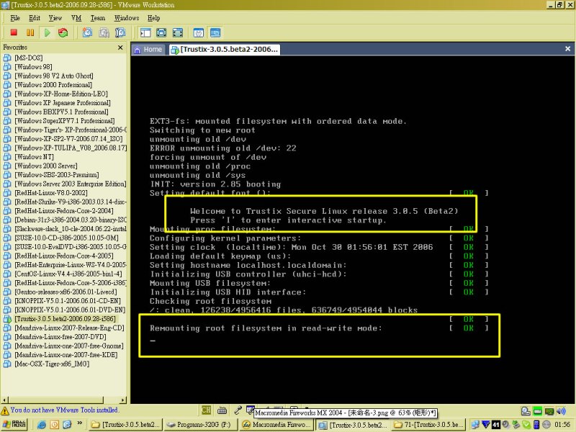Switch to full screen mode icon

coord(161,32)
